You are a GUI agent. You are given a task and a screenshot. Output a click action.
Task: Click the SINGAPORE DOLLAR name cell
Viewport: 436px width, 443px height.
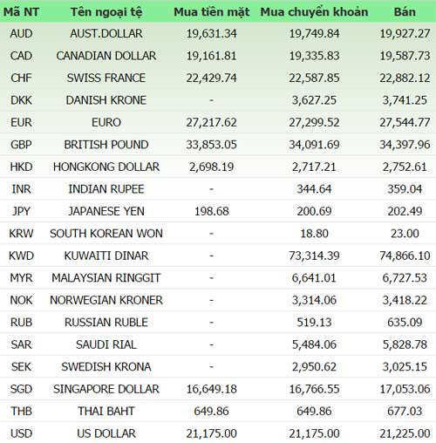(x=106, y=389)
